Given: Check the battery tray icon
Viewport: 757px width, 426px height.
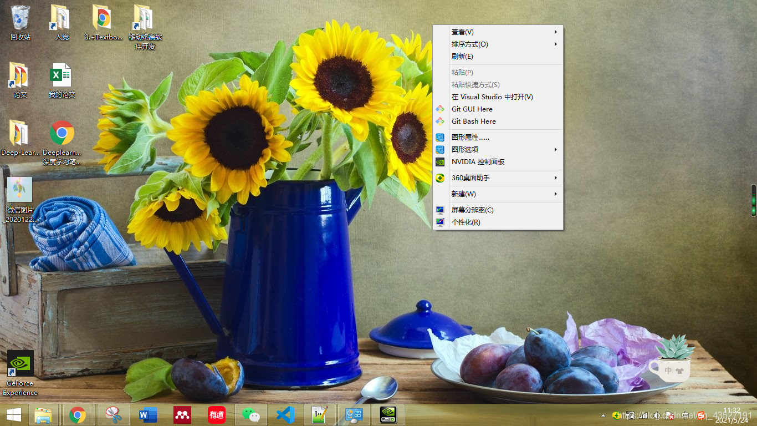Looking at the screenshot, I should click(x=630, y=415).
